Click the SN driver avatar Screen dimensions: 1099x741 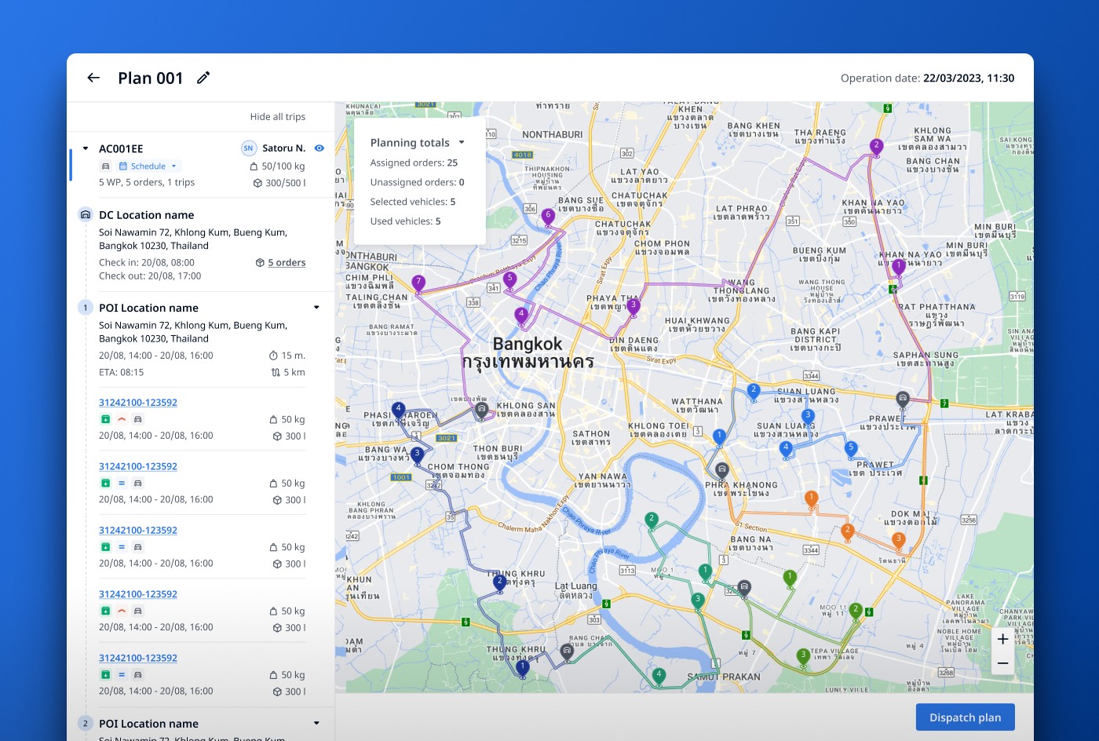248,148
